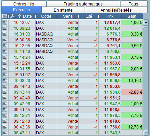Viewport: 150px width, 136px height.
Task: Switch to the Ordres liés tab
Action: [x=24, y=4]
